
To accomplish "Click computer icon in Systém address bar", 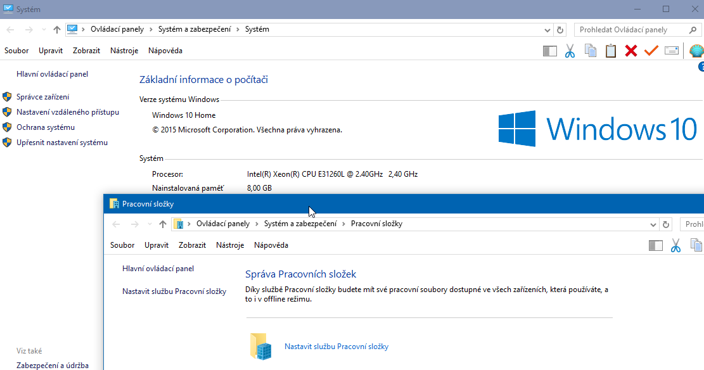I will [x=72, y=30].
